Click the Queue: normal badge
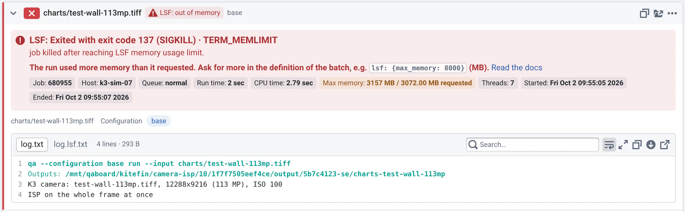685x212 pixels. tap(165, 83)
